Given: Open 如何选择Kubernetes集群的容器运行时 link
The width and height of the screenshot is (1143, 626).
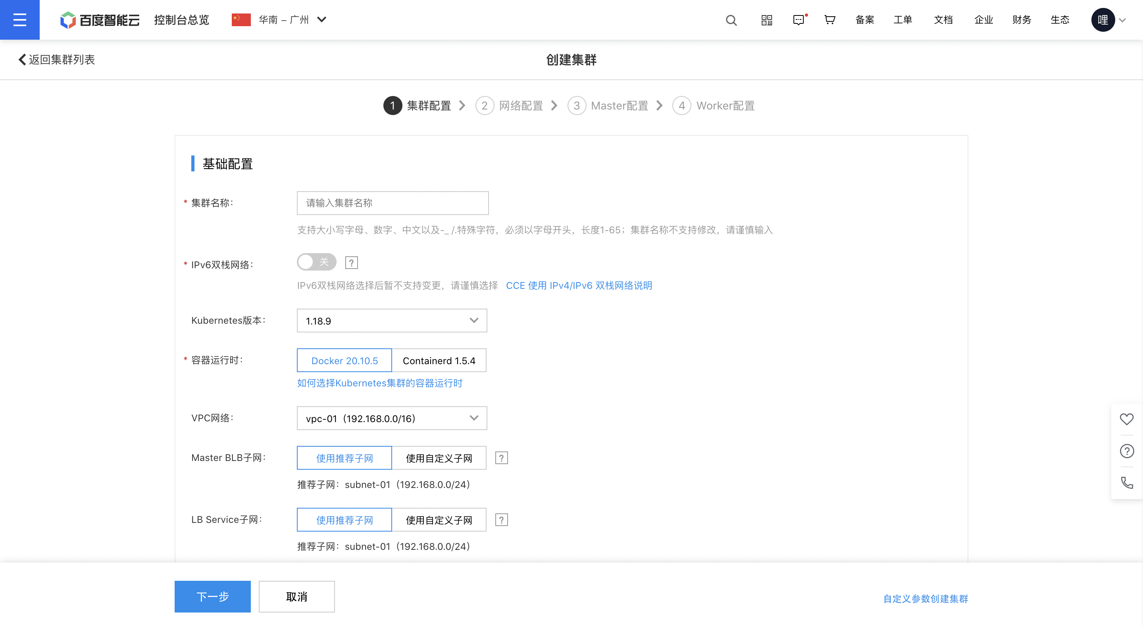Looking at the screenshot, I should coord(380,383).
